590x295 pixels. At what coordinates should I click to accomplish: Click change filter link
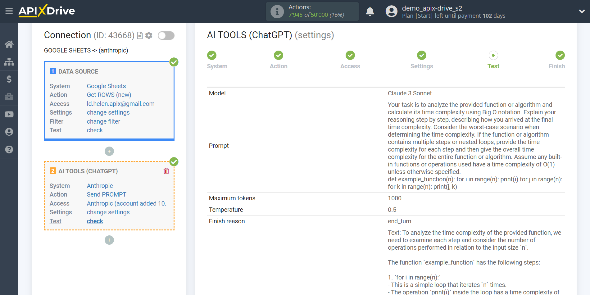[103, 121]
